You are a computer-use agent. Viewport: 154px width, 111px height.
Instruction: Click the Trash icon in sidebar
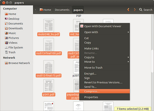point(6,52)
